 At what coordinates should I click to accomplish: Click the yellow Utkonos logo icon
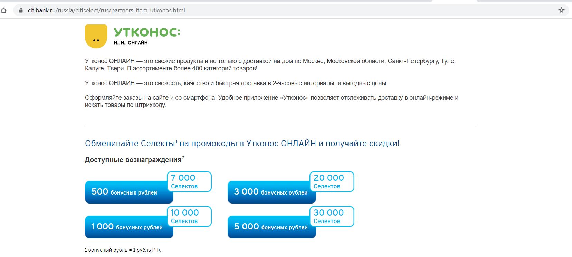coord(96,36)
